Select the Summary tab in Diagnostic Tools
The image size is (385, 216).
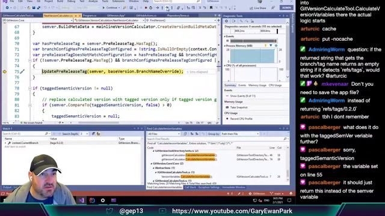click(x=230, y=85)
